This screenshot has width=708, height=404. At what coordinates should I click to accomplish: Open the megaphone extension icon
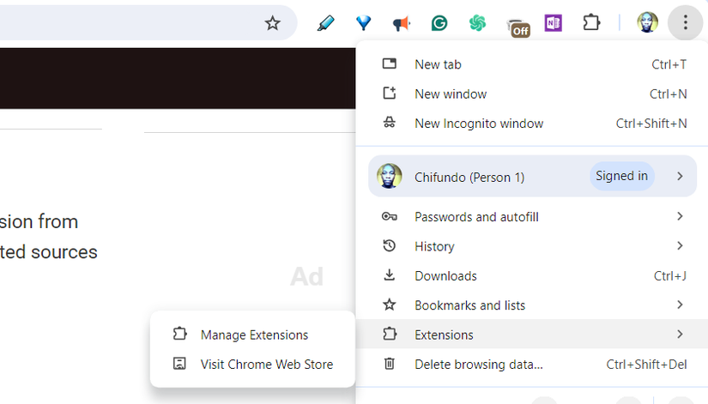click(401, 23)
